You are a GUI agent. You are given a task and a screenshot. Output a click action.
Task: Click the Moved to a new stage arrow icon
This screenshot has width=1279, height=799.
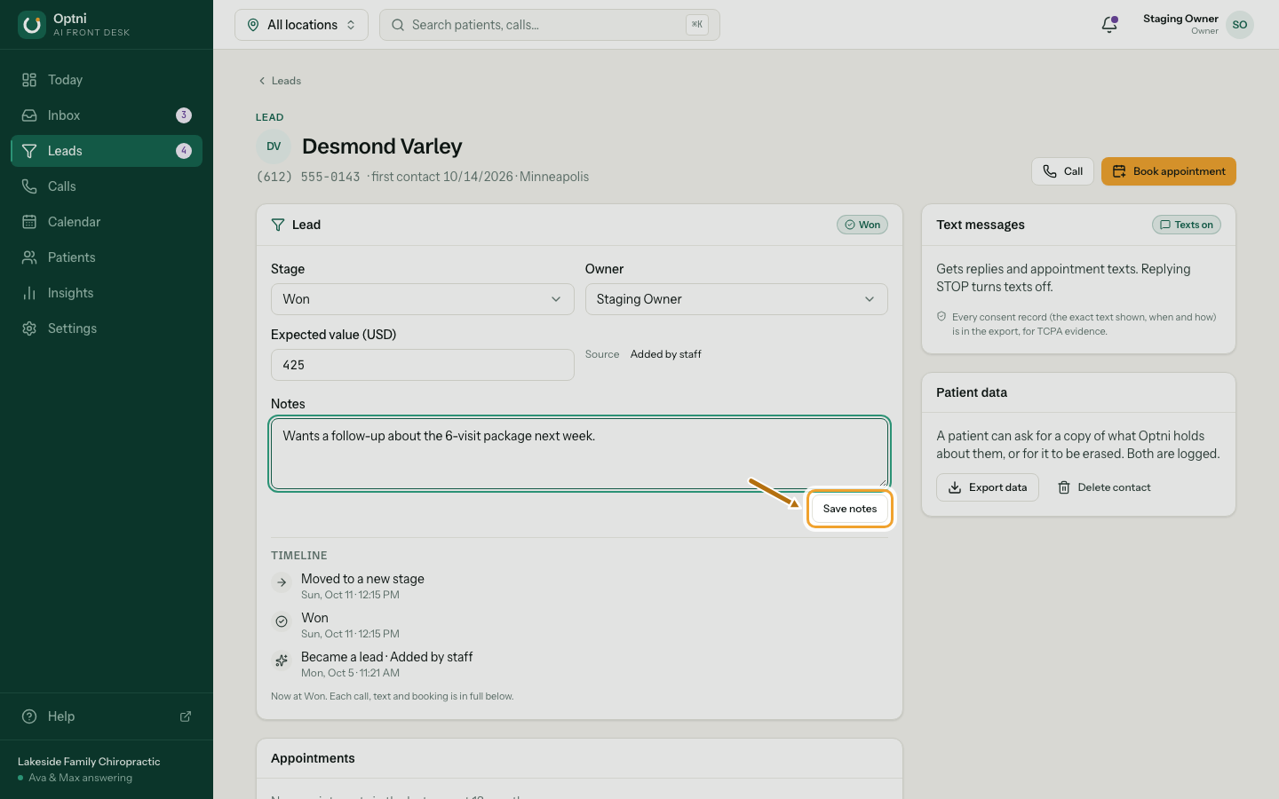[282, 582]
